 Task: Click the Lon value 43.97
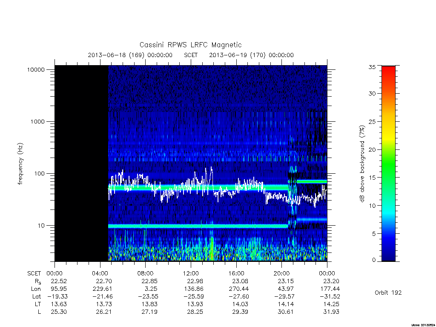286,289
